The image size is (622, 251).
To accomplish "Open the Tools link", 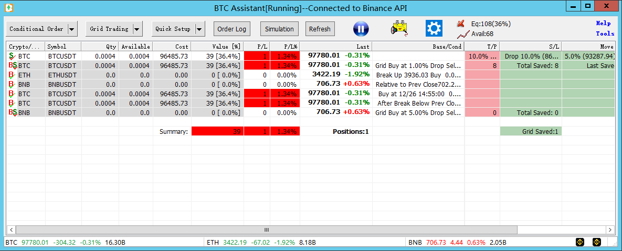I will pyautogui.click(x=605, y=34).
